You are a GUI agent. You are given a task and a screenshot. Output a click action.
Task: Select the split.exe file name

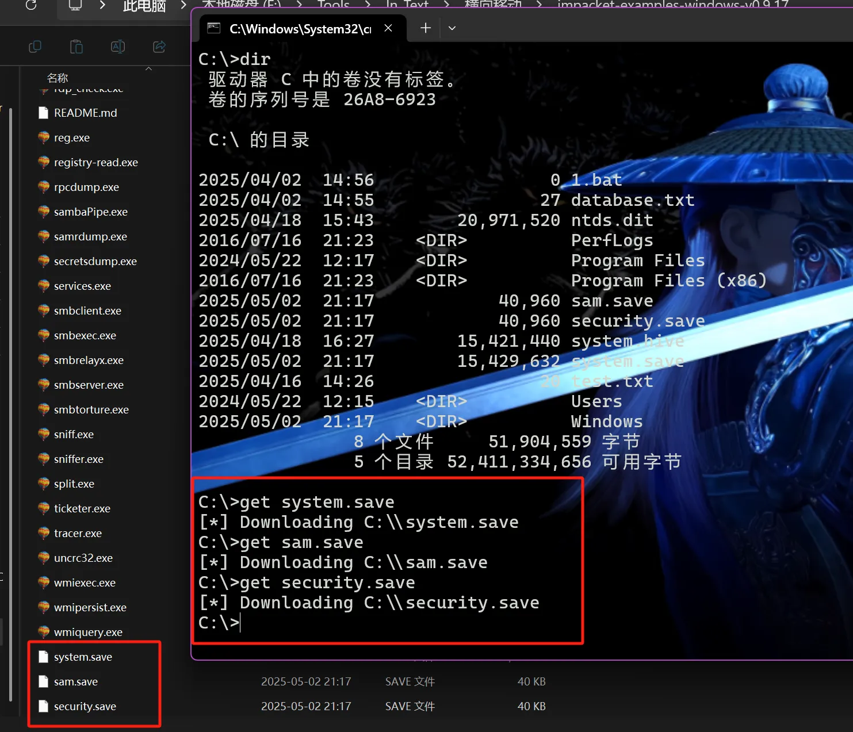click(x=74, y=484)
